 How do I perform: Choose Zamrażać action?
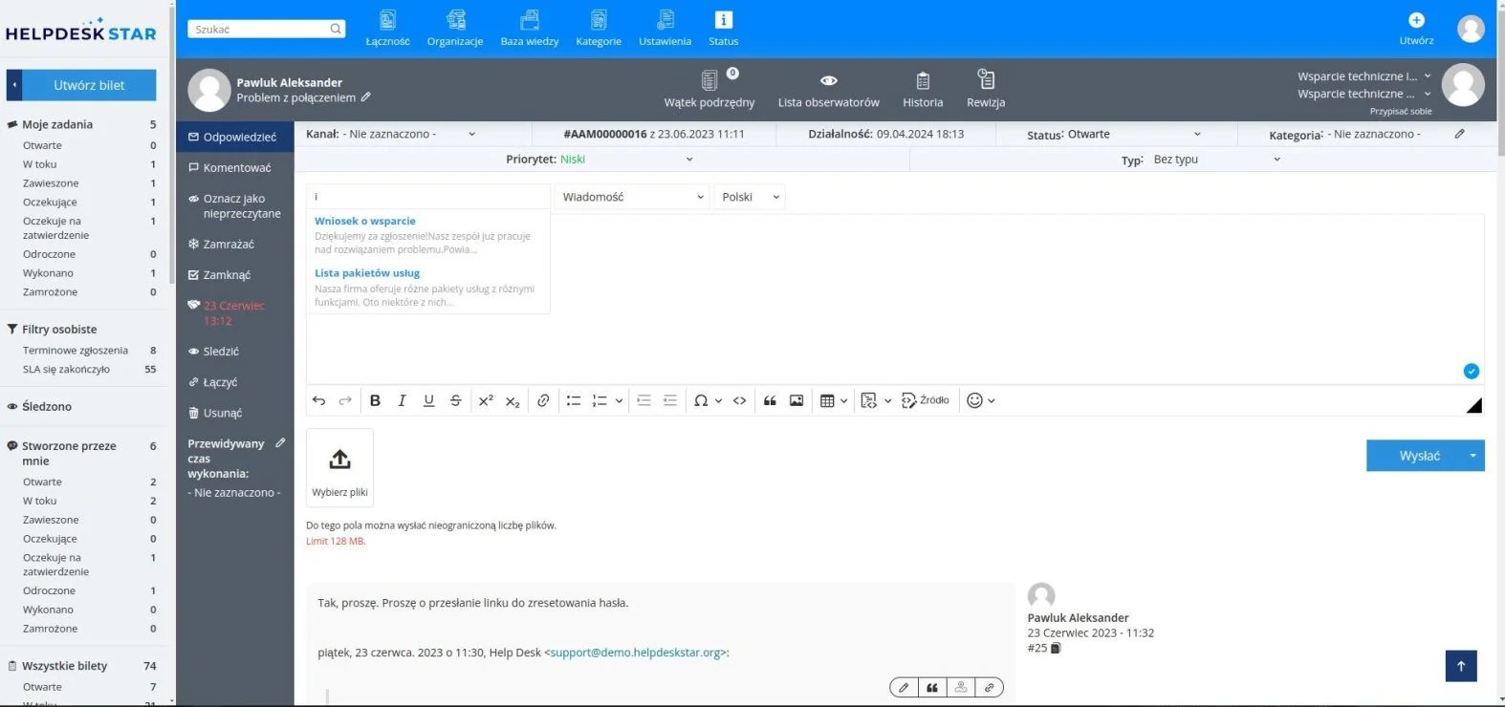click(x=235, y=244)
